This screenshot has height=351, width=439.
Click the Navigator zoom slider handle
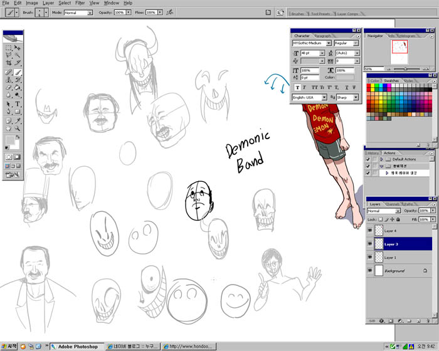coord(405,69)
